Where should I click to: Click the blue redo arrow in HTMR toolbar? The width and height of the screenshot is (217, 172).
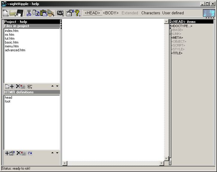(x=30, y=153)
